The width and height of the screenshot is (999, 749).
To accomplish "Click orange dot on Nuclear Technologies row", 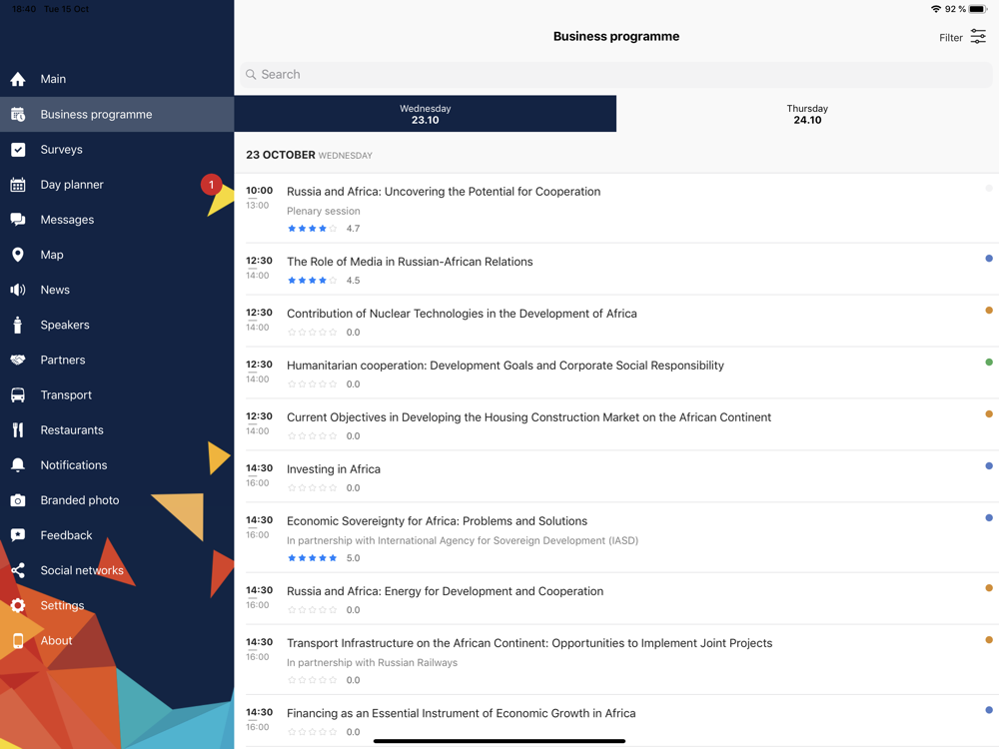I will [989, 311].
